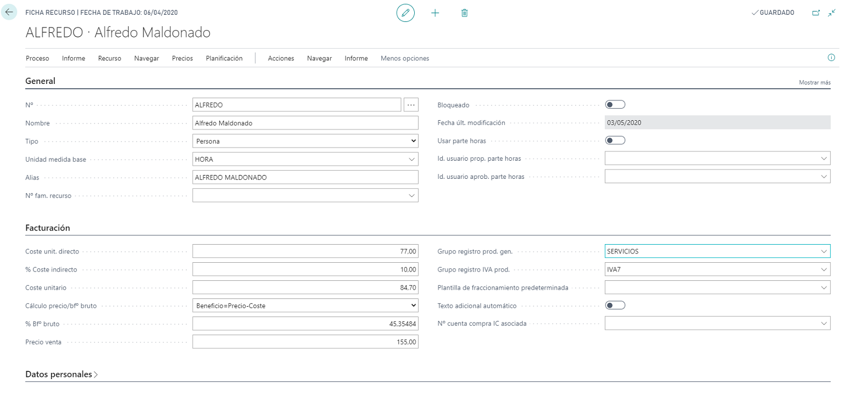Click the page title ALFREDO · Alfredo Maldonado
This screenshot has height=401, width=846.
coord(118,32)
